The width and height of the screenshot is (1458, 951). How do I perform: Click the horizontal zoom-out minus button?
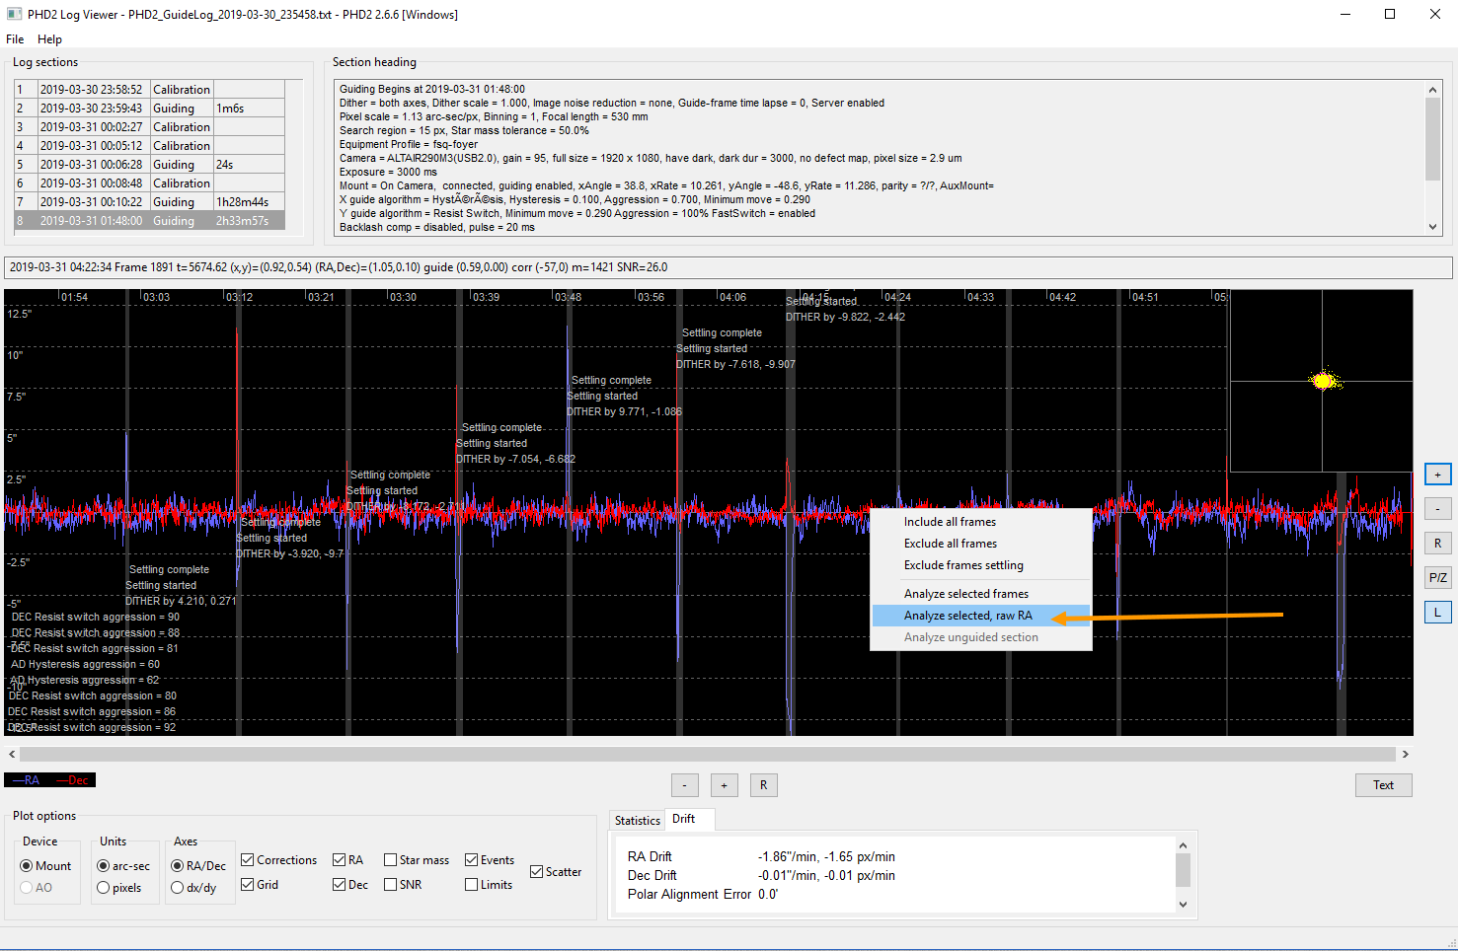[x=685, y=785]
